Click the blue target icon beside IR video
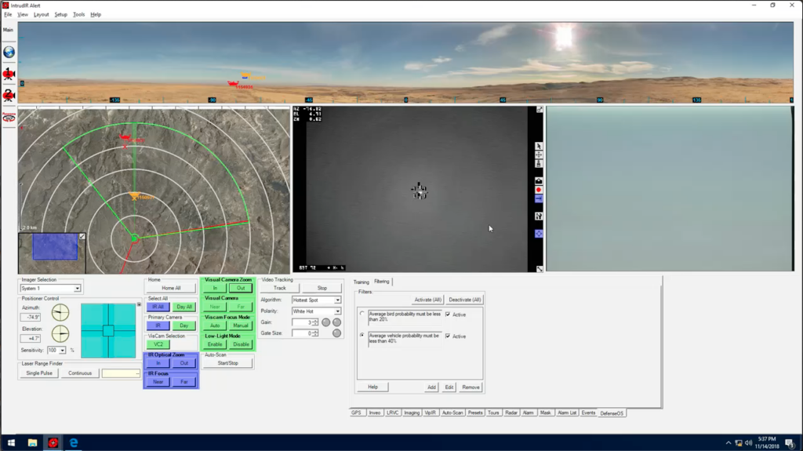Screen dimensions: 803x451 coord(539,234)
